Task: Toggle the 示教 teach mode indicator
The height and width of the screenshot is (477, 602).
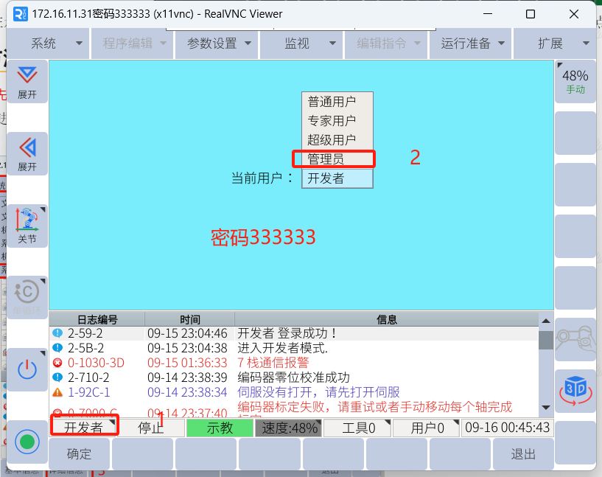Action: coord(220,428)
